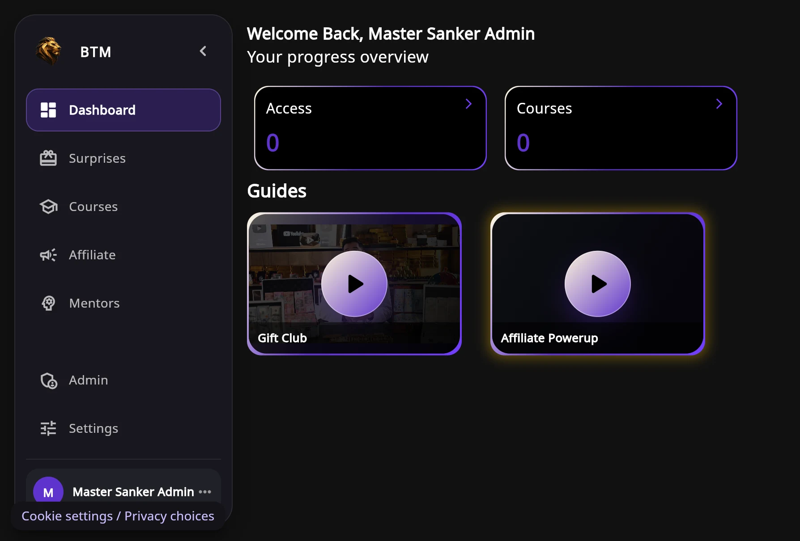The height and width of the screenshot is (541, 800).
Task: Collapse the sidebar with the left chevron
Action: (x=203, y=51)
